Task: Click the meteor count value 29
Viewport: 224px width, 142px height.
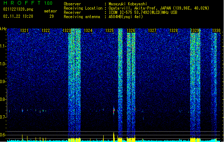Action: [x=52, y=16]
